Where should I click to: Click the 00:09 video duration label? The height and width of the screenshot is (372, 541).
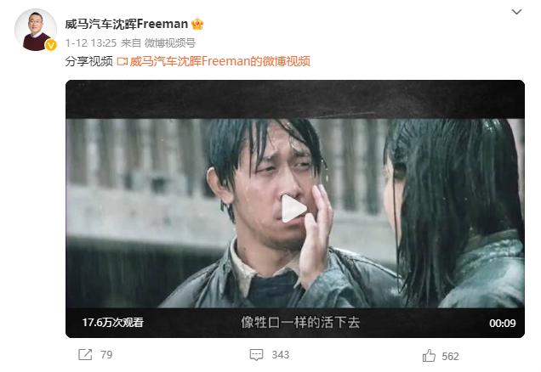(x=503, y=323)
